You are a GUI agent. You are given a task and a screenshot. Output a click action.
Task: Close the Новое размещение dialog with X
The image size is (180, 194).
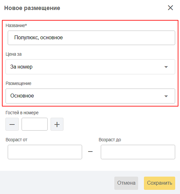(170, 8)
